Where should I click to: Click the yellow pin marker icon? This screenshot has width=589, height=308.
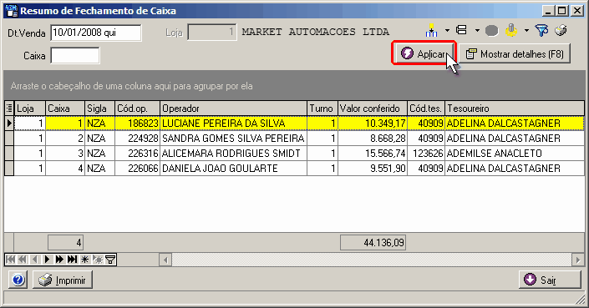tap(511, 30)
